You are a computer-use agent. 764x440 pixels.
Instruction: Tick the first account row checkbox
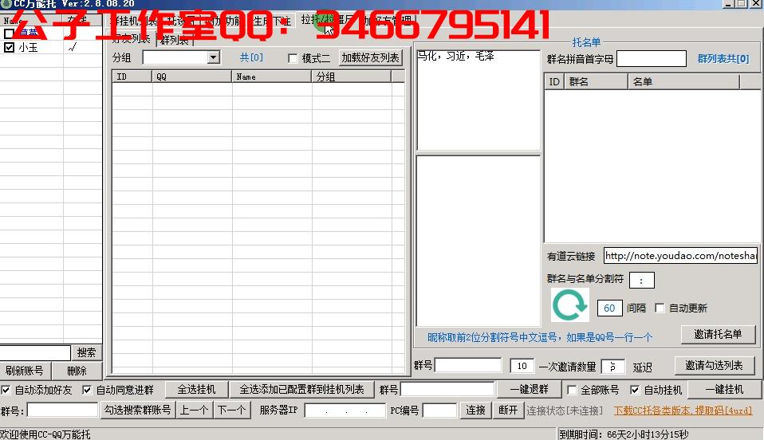click(9, 33)
